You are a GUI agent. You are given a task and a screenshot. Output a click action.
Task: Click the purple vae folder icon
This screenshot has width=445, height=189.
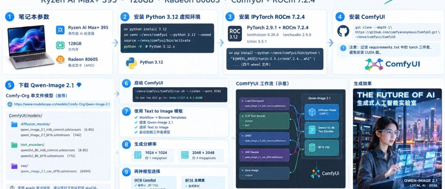(14, 166)
